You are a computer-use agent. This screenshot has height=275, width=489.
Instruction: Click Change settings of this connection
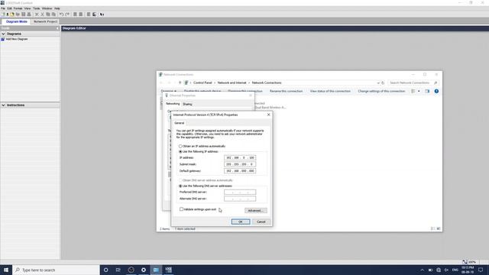(381, 91)
